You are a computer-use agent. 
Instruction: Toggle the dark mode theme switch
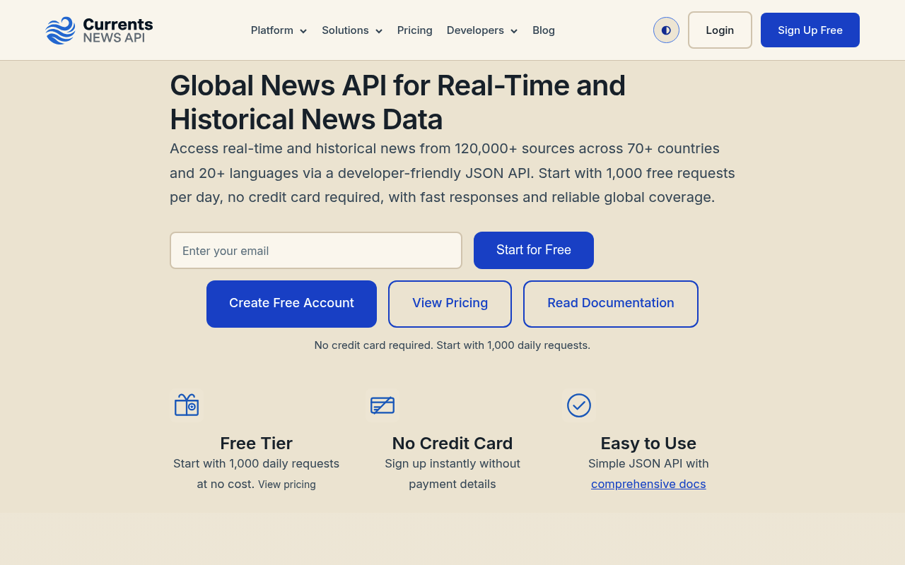(666, 30)
